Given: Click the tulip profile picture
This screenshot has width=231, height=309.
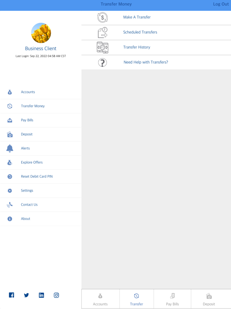Looking at the screenshot, I should tap(41, 33).
